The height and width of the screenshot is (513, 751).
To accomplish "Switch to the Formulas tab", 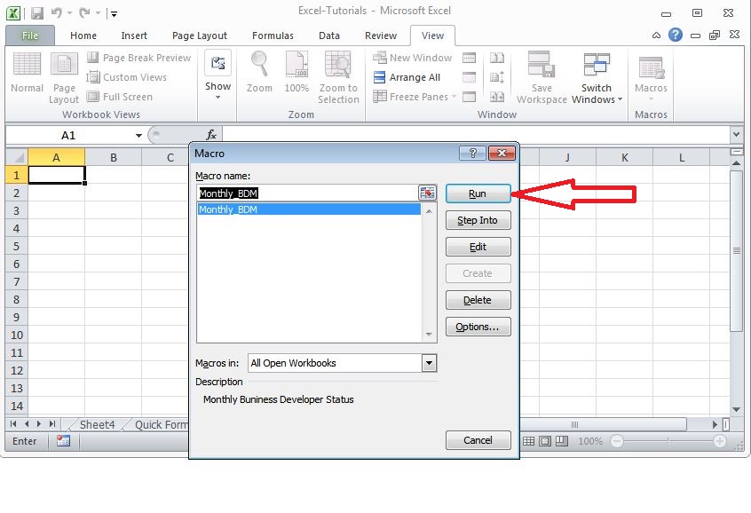I will pos(273,36).
